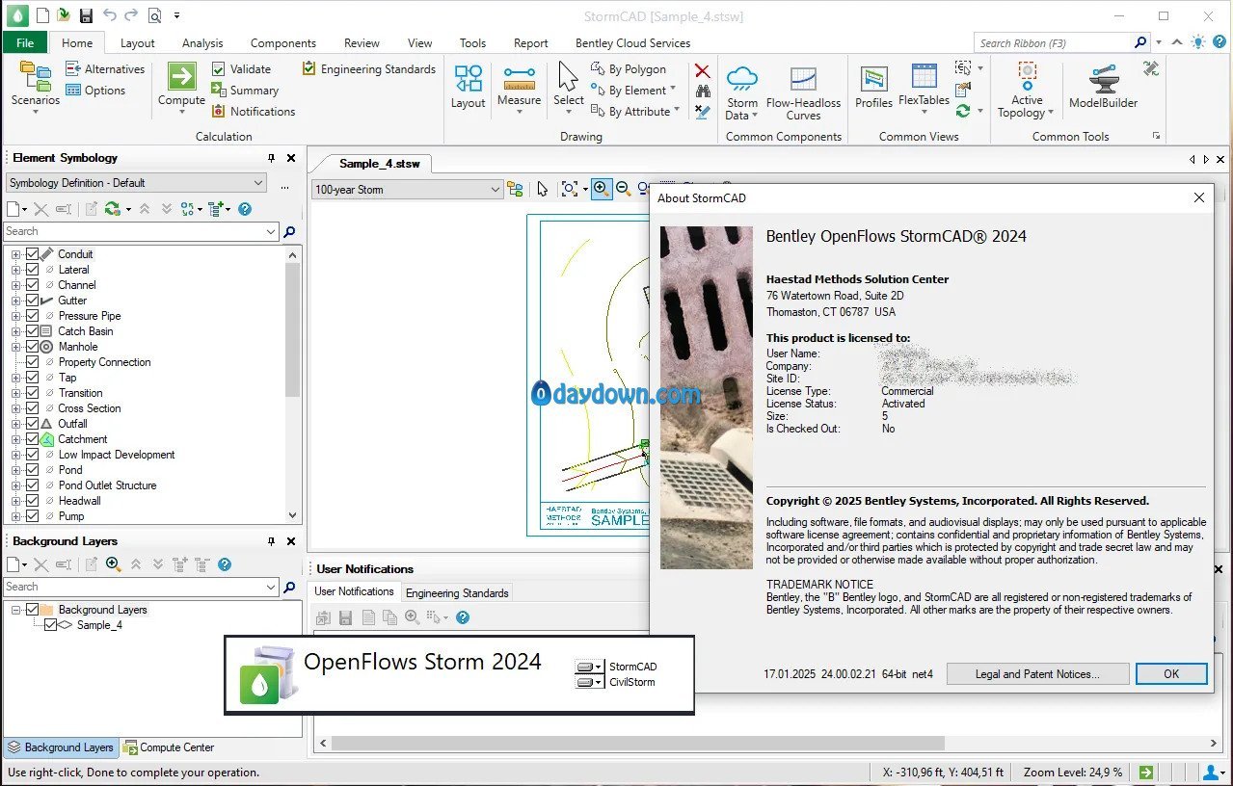
Task: Switch to the Analysis ribbon tab
Action: 202,43
